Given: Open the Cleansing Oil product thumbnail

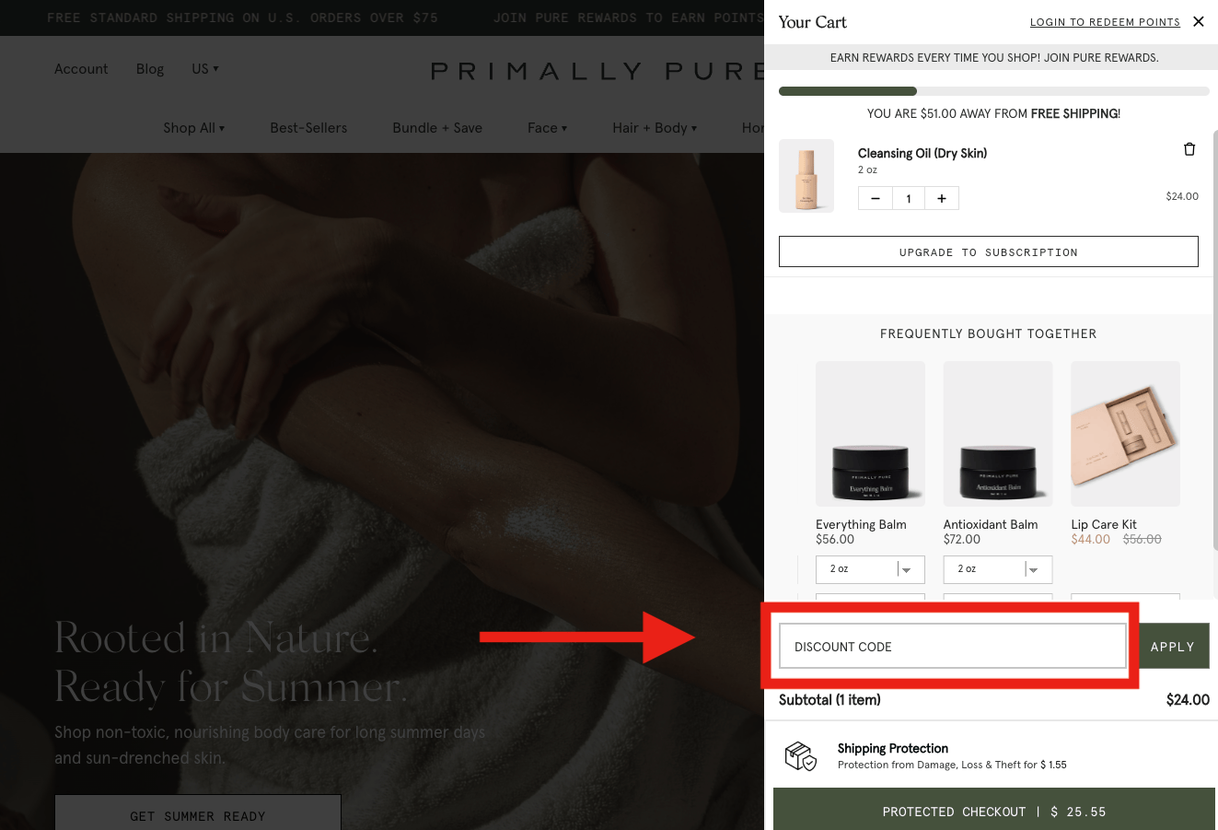Looking at the screenshot, I should (806, 176).
